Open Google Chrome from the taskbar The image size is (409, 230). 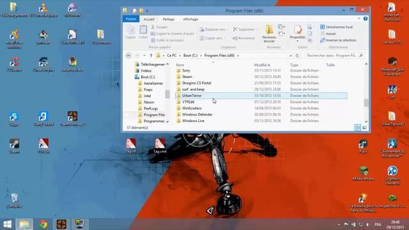tap(43, 224)
